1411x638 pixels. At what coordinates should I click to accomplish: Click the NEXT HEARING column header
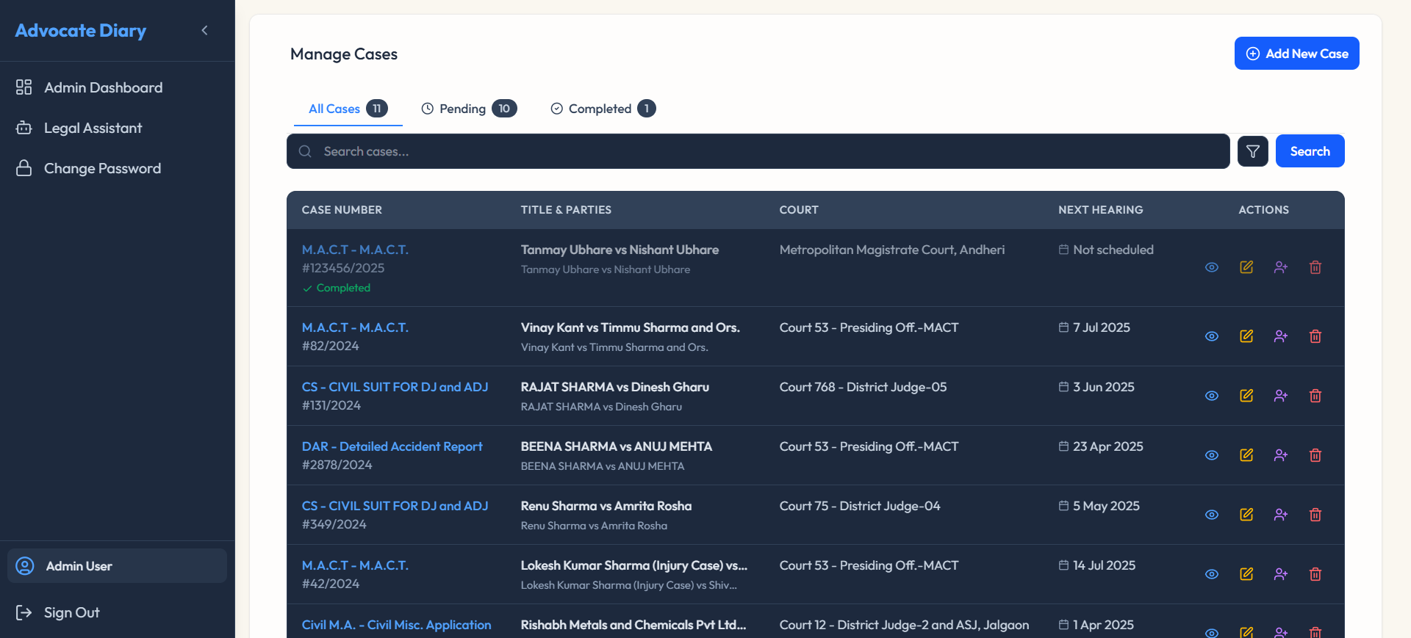[1101, 210]
